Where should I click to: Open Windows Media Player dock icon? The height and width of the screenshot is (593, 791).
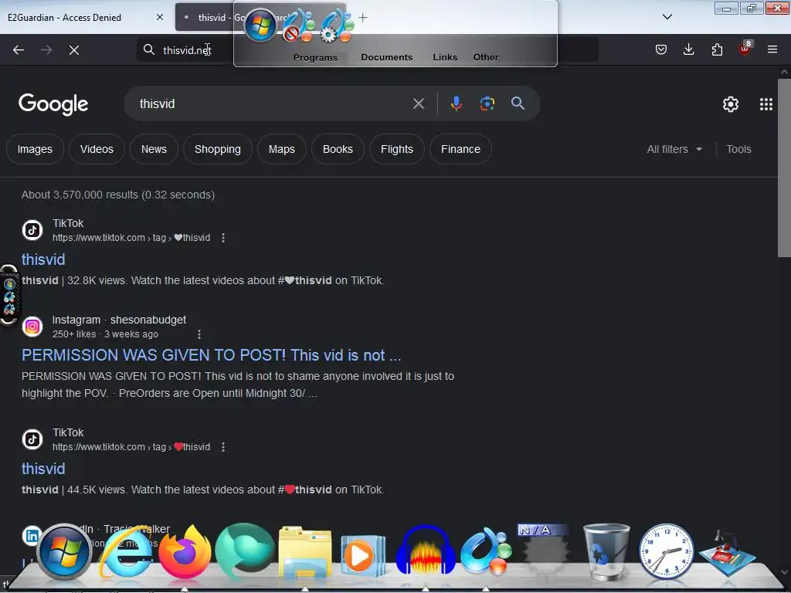pyautogui.click(x=363, y=556)
